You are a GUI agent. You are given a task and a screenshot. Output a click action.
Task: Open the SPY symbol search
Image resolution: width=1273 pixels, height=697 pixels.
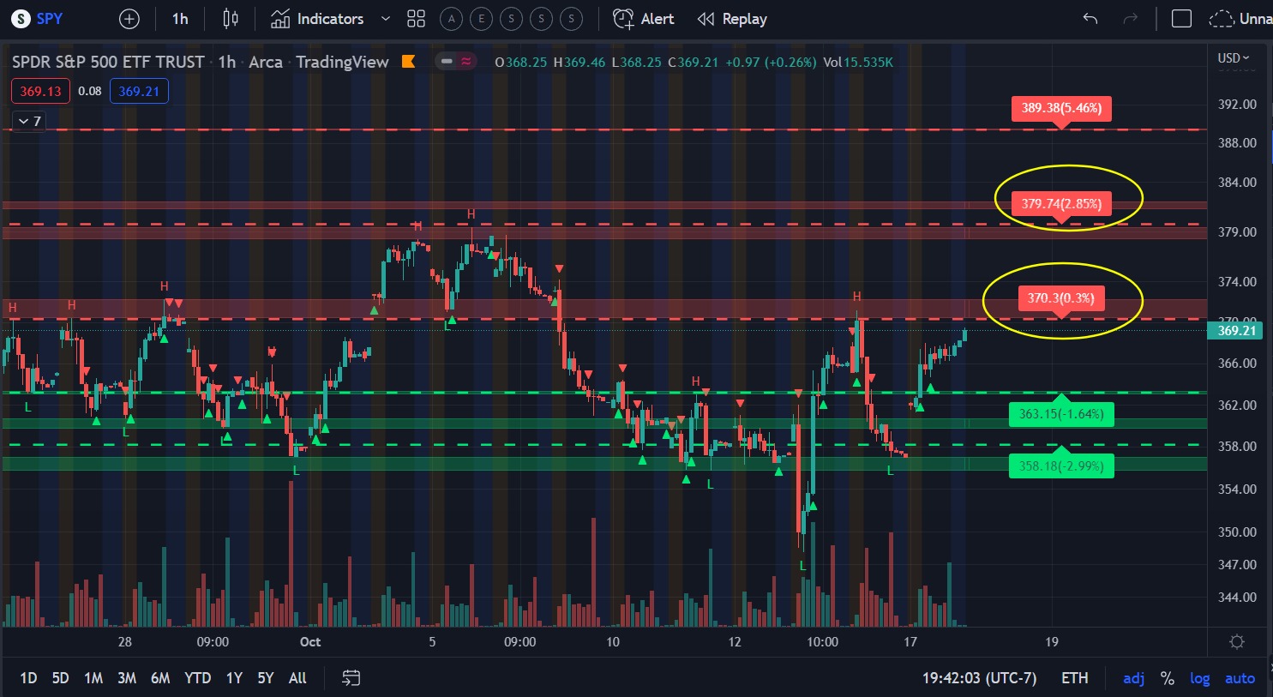tap(37, 18)
